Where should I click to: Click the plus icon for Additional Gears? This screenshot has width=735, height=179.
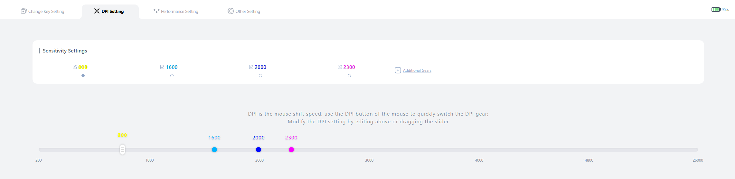(x=398, y=70)
